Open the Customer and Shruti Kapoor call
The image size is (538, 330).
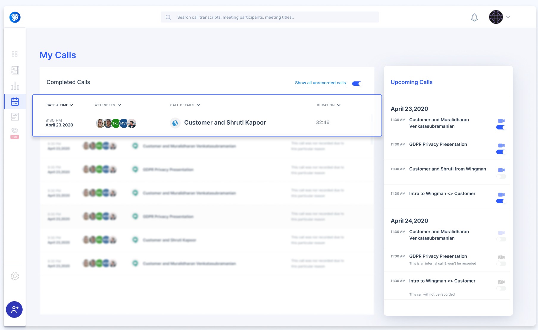(x=225, y=123)
